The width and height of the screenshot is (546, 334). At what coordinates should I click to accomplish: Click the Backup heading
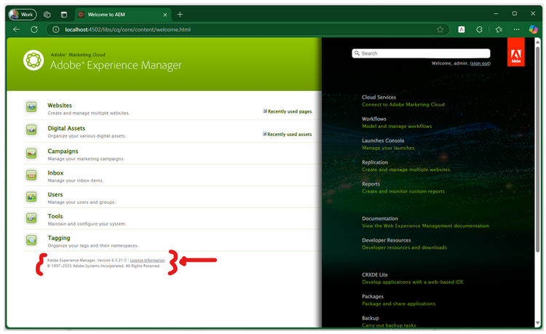370,318
